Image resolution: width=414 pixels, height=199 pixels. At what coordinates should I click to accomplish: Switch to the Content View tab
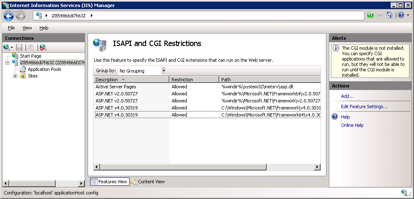(x=148, y=181)
